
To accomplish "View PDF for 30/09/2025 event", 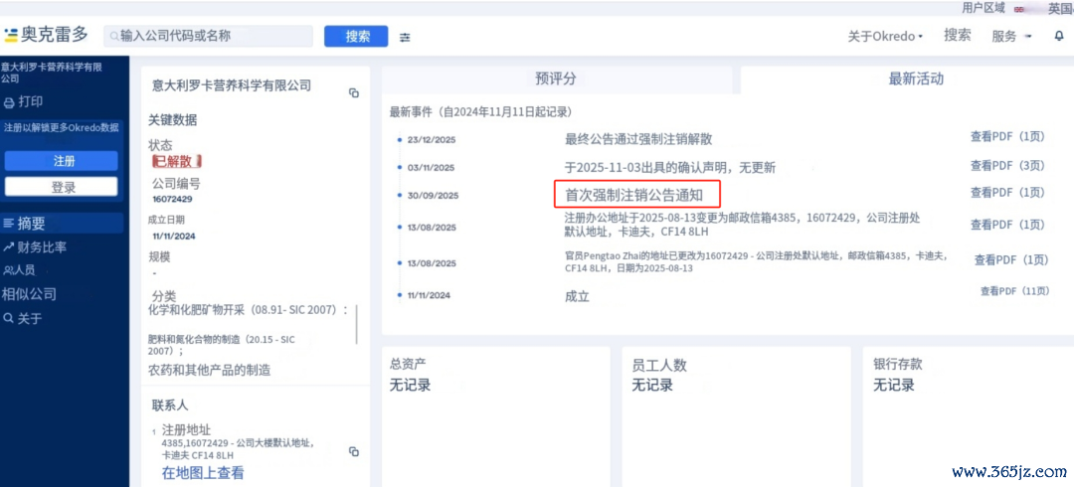I will pos(1006,193).
